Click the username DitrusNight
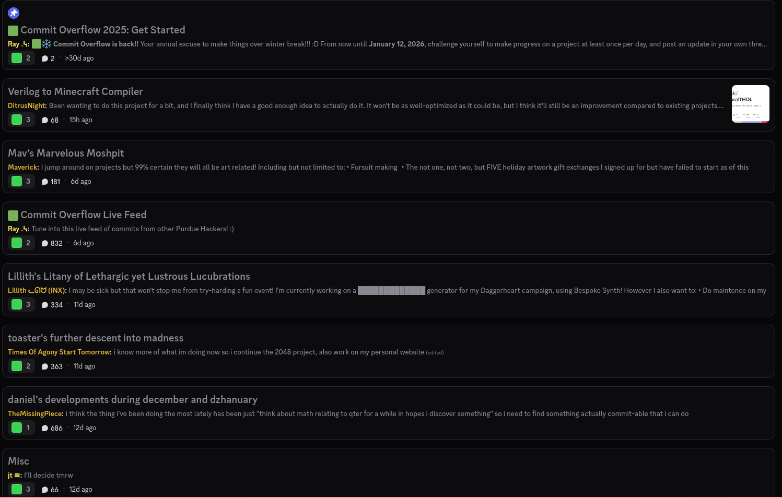 click(26, 105)
